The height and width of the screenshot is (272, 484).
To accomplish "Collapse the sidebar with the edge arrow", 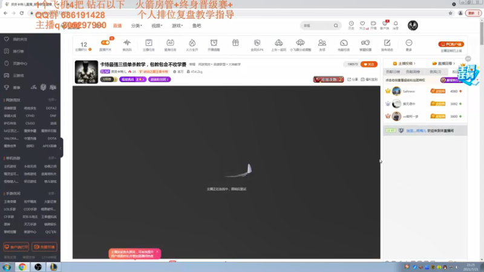I will [x=61, y=147].
